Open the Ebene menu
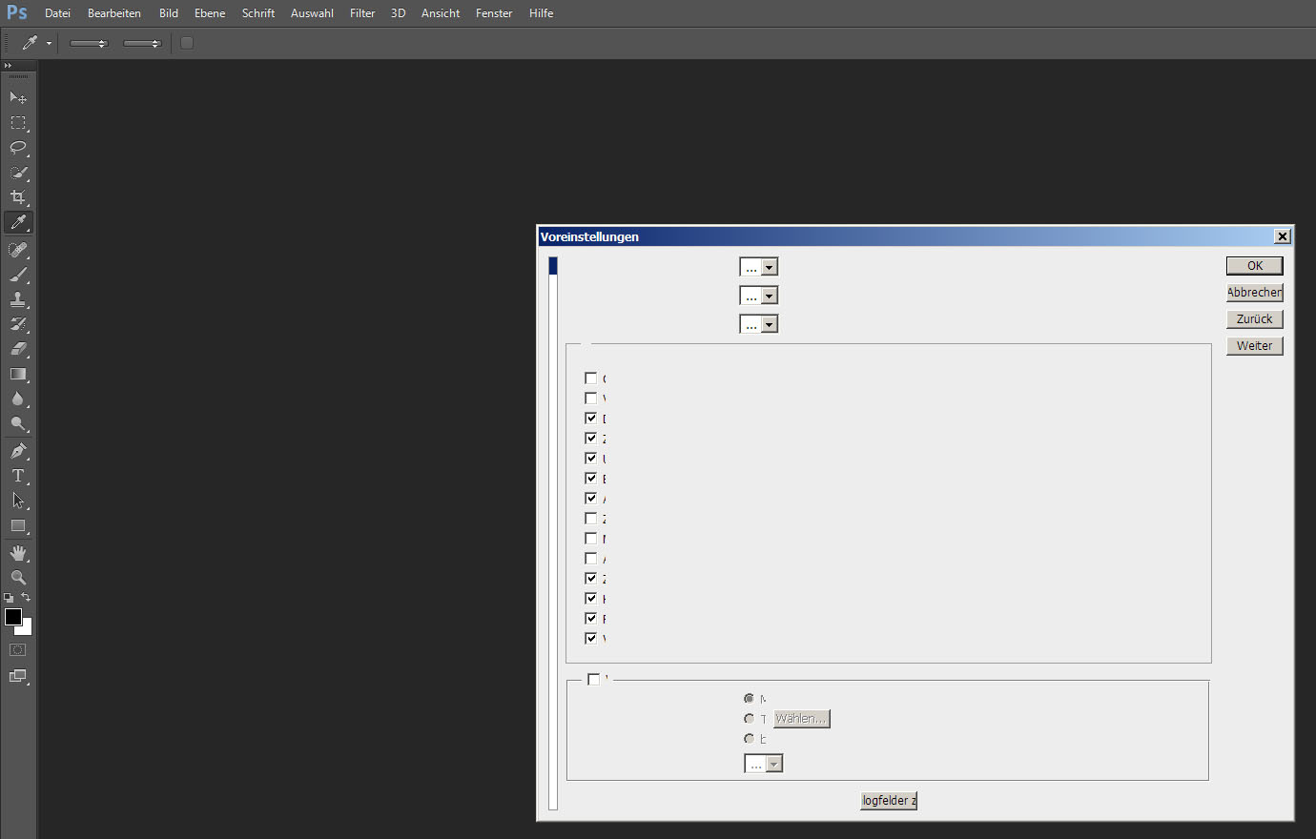 pyautogui.click(x=210, y=13)
